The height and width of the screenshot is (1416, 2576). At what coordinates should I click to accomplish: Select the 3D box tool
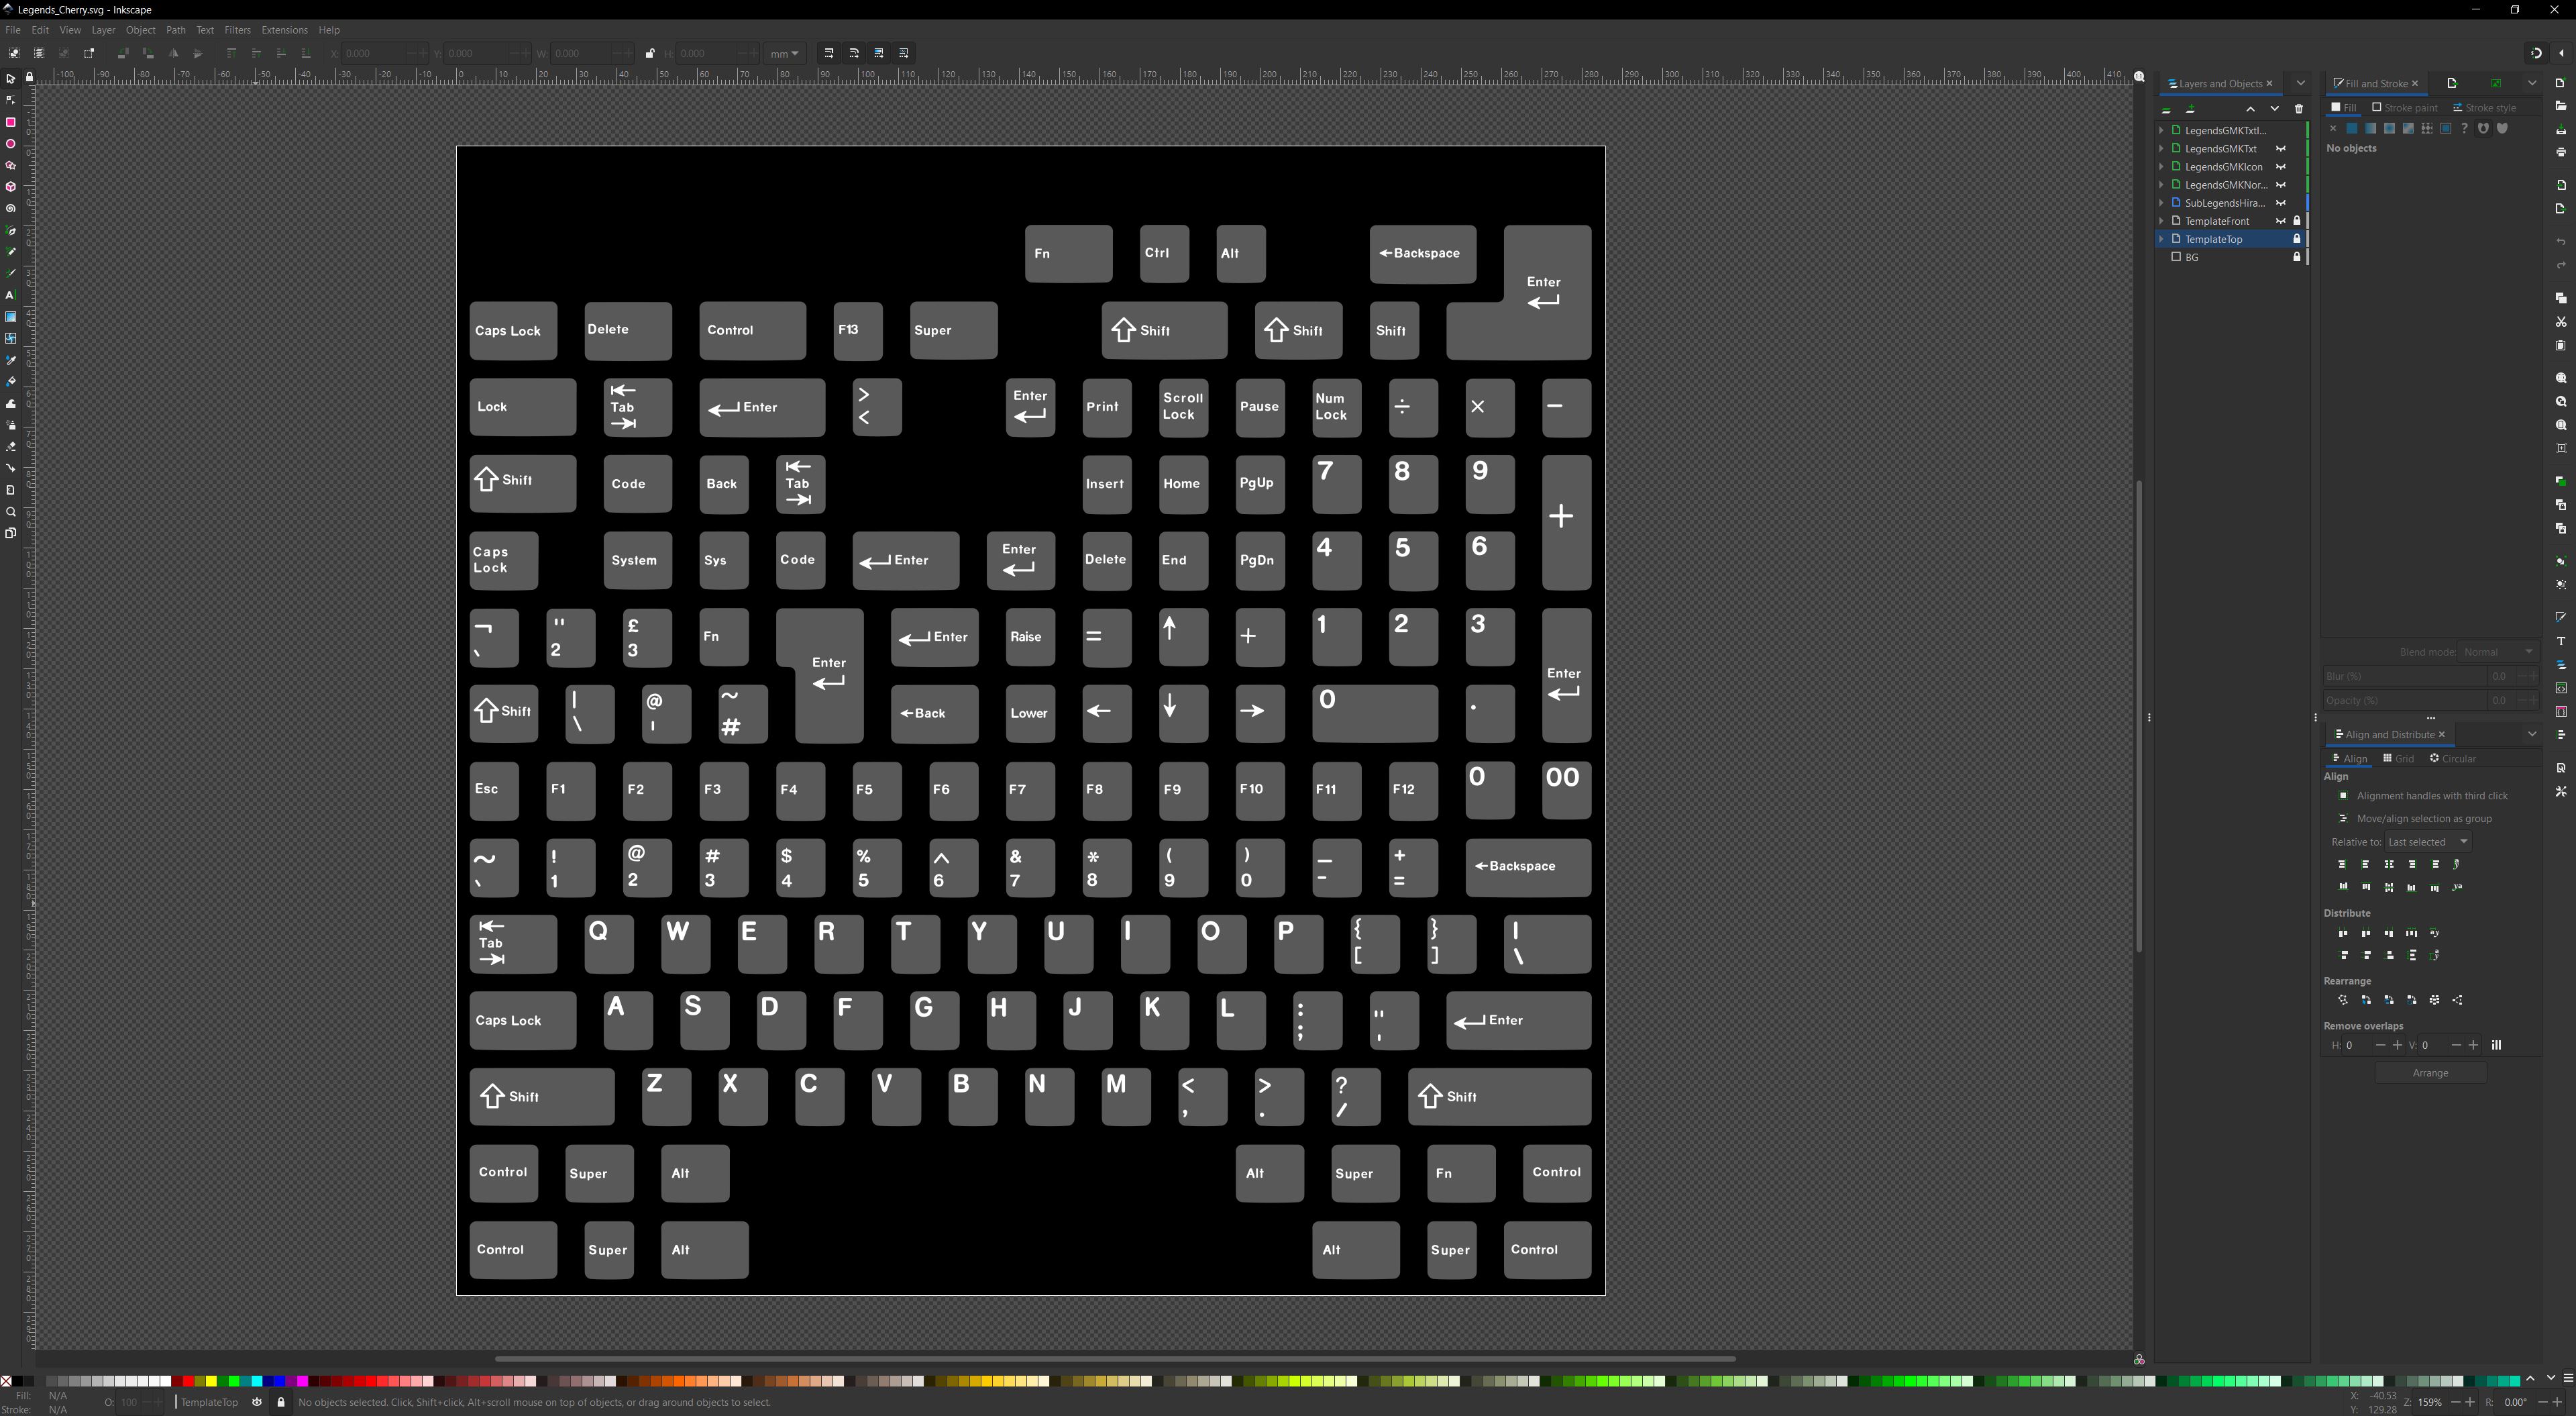pos(11,186)
